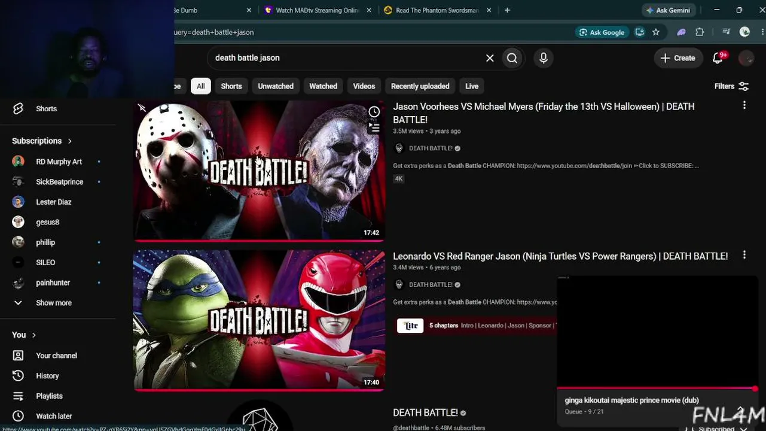
Task: Click Ask Google in address bar
Action: [x=602, y=32]
